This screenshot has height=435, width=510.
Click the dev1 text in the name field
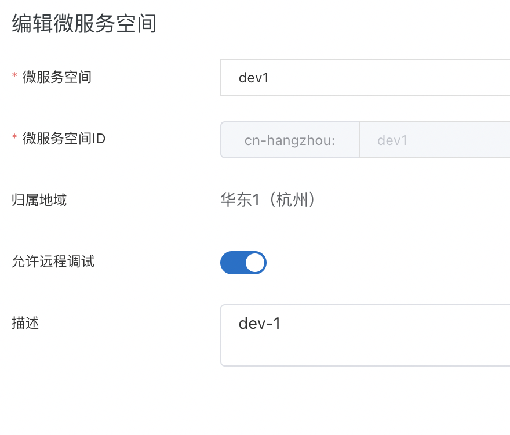(254, 77)
